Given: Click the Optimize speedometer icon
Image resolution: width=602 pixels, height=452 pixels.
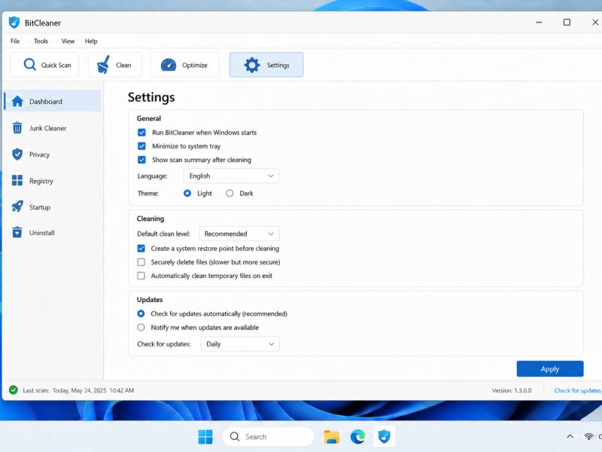Looking at the screenshot, I should click(x=168, y=65).
